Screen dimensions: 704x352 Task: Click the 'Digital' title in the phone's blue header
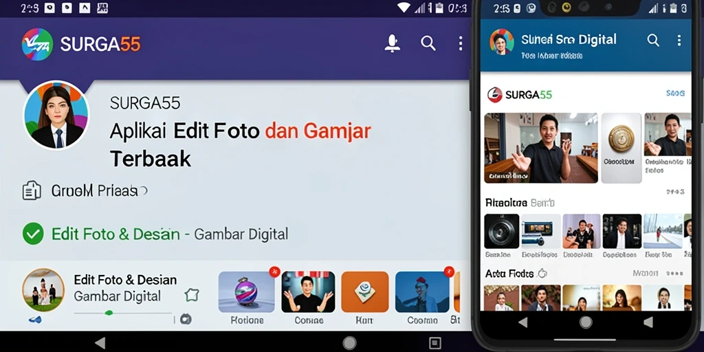(x=597, y=39)
